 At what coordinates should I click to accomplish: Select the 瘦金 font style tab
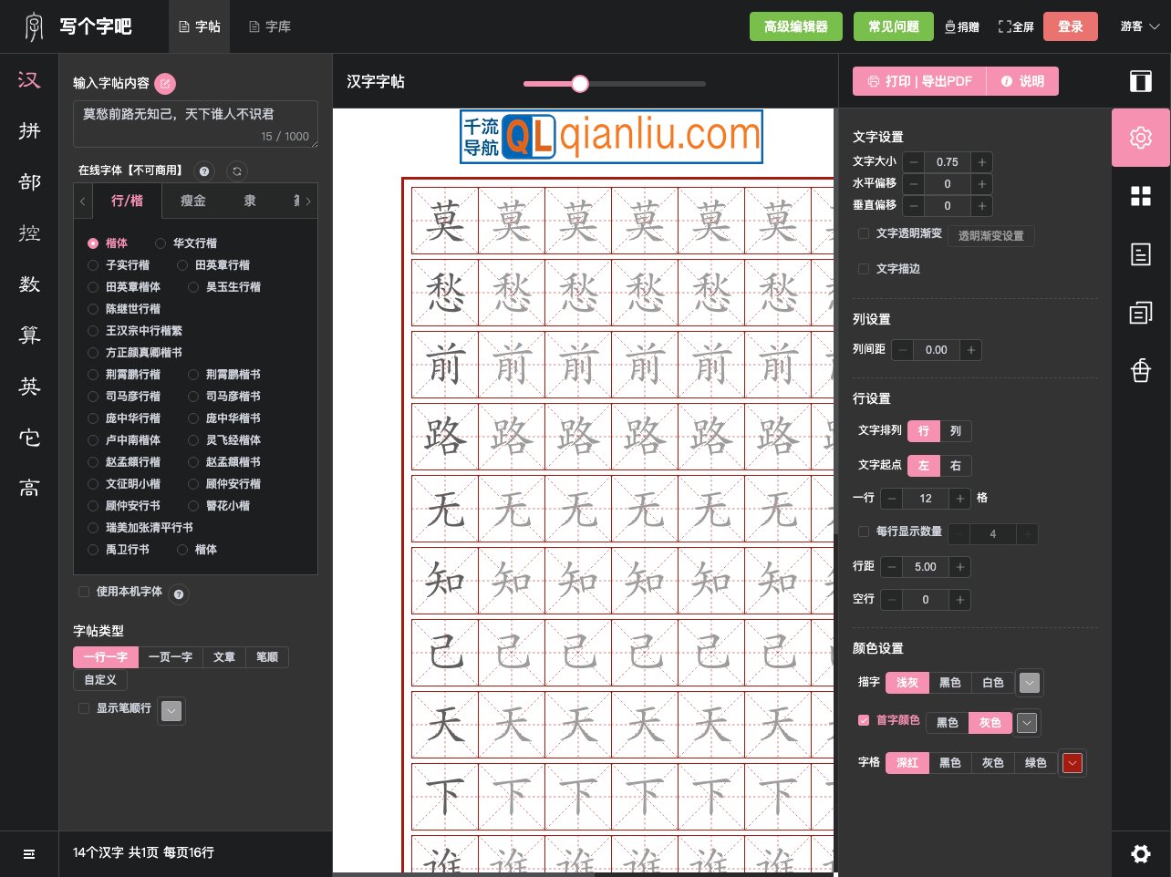click(x=193, y=201)
